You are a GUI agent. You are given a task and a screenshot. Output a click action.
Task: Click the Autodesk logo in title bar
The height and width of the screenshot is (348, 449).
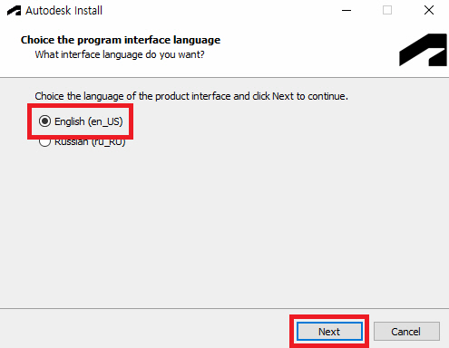(14, 11)
